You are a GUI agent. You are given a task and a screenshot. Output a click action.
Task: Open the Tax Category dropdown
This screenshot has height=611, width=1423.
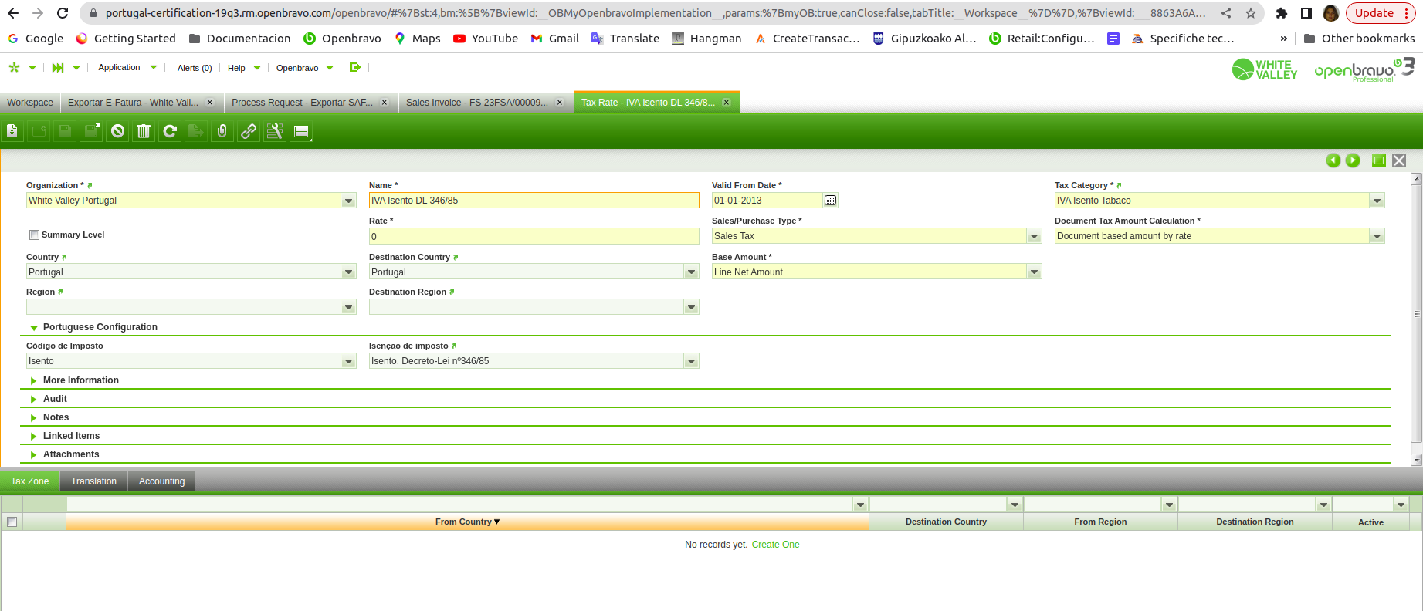pos(1377,201)
